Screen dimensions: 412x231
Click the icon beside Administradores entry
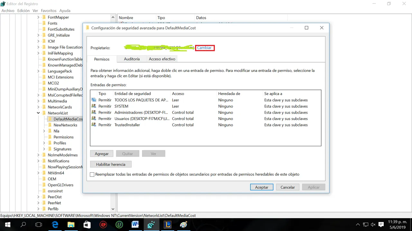tap(94, 113)
